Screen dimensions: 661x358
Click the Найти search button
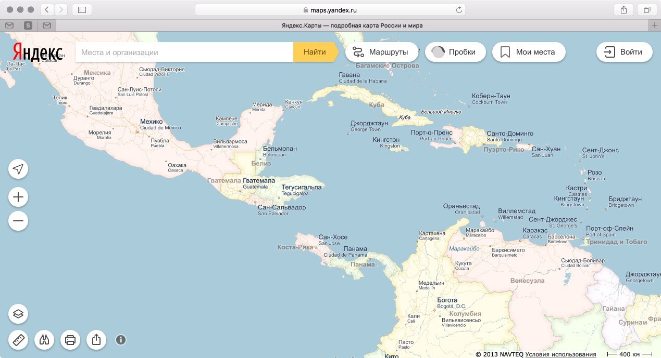coord(315,52)
